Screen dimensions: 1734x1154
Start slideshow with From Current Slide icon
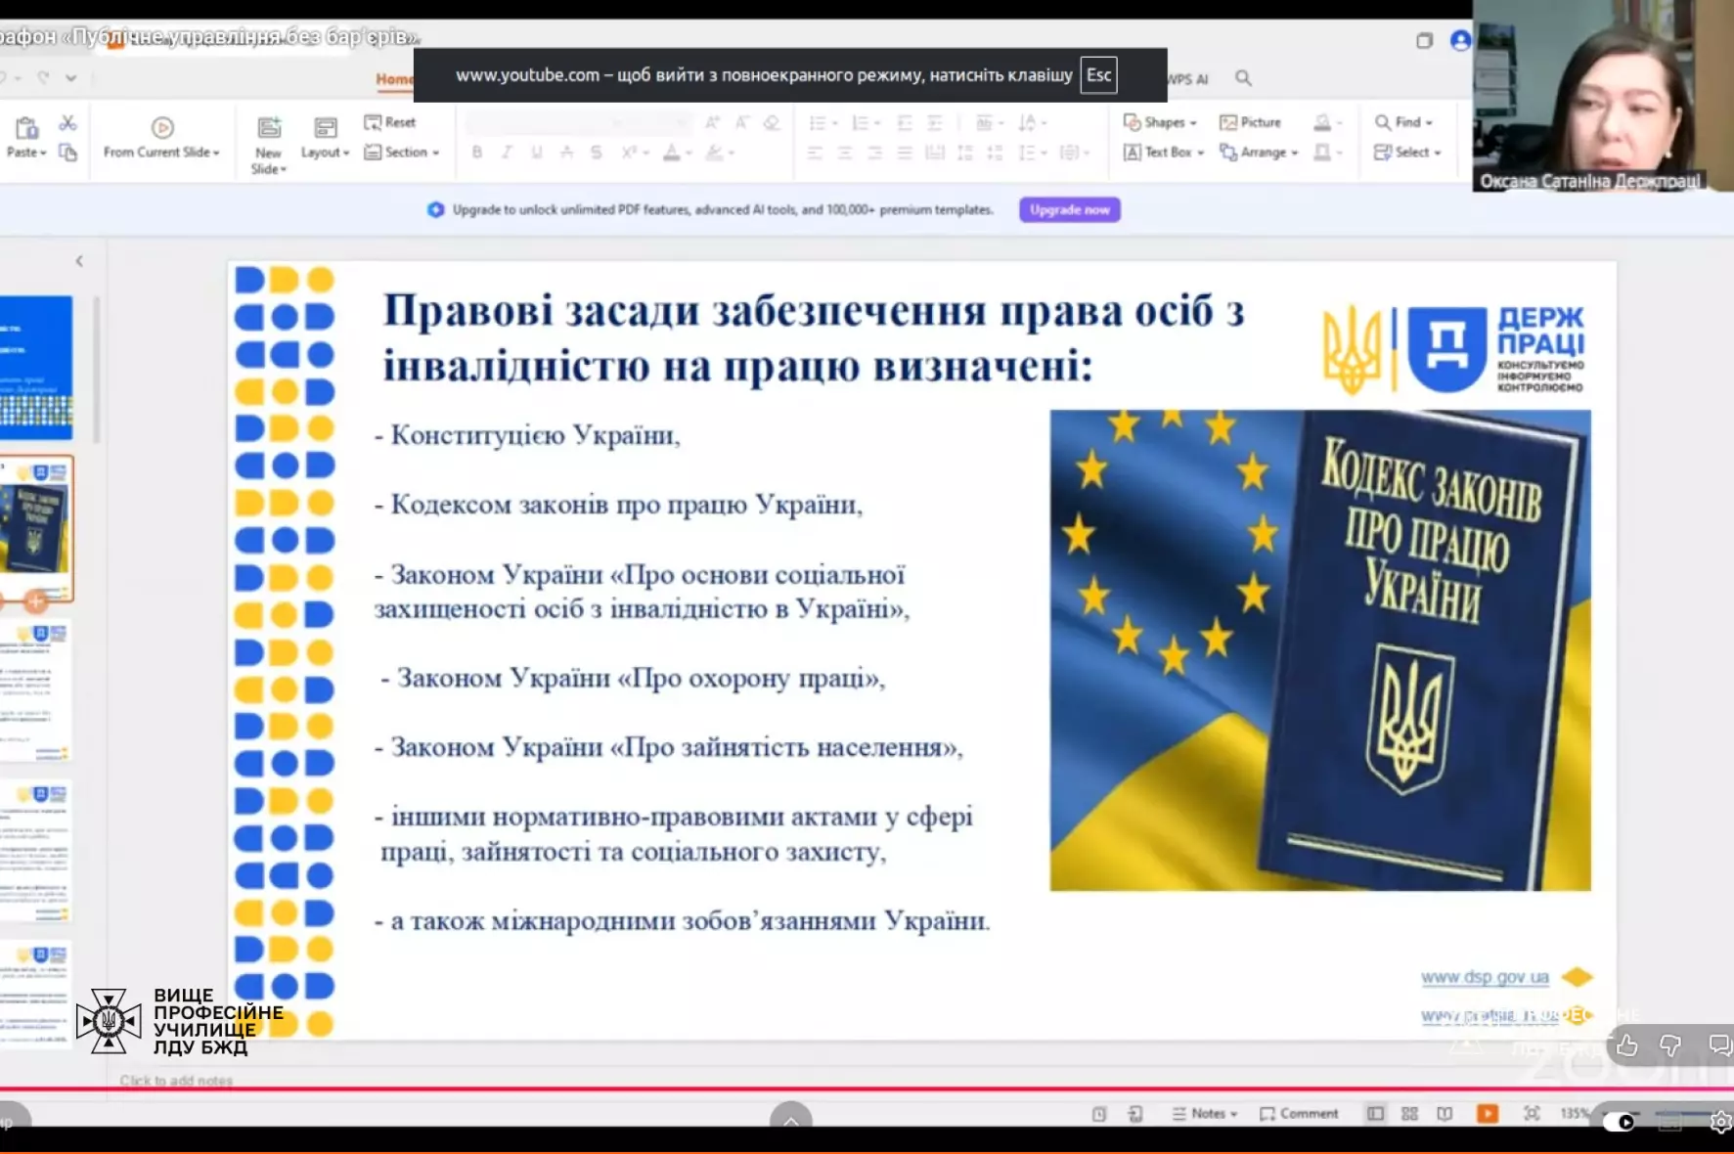pyautogui.click(x=162, y=128)
